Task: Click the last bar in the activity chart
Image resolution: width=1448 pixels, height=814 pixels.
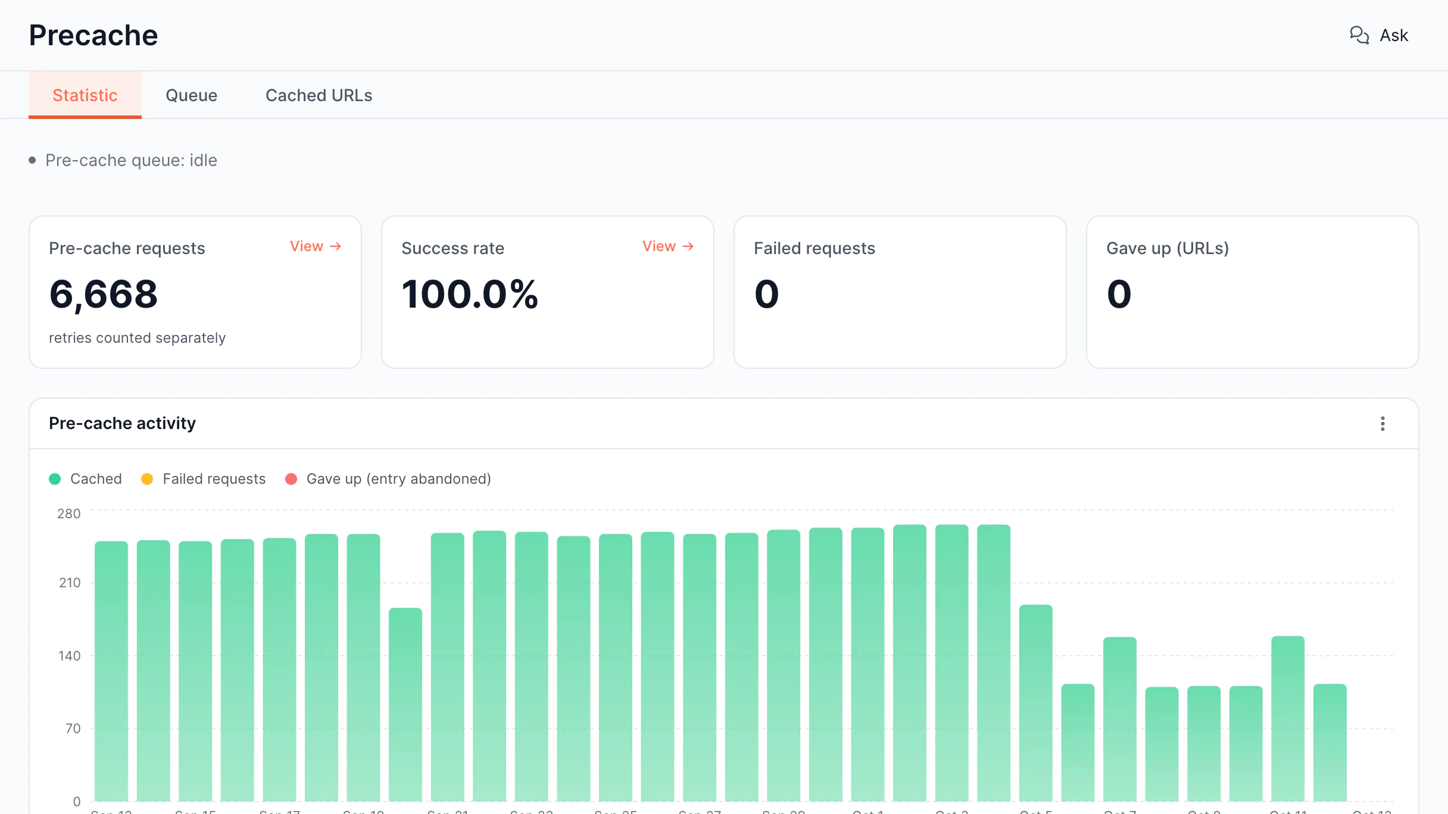Action: pyautogui.click(x=1330, y=743)
